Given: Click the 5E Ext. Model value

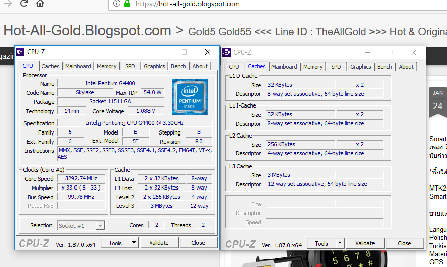Looking at the screenshot, I should pos(136,141).
